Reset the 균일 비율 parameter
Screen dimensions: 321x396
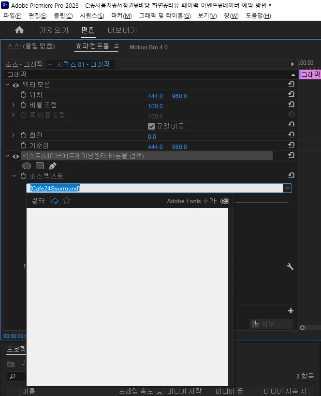(292, 125)
